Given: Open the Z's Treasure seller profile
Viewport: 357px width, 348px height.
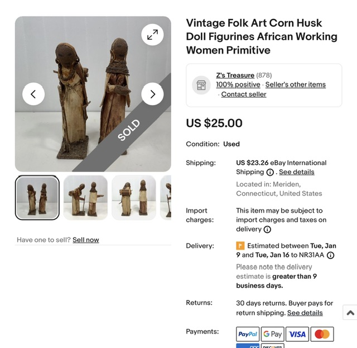Looking at the screenshot, I should tap(235, 75).
